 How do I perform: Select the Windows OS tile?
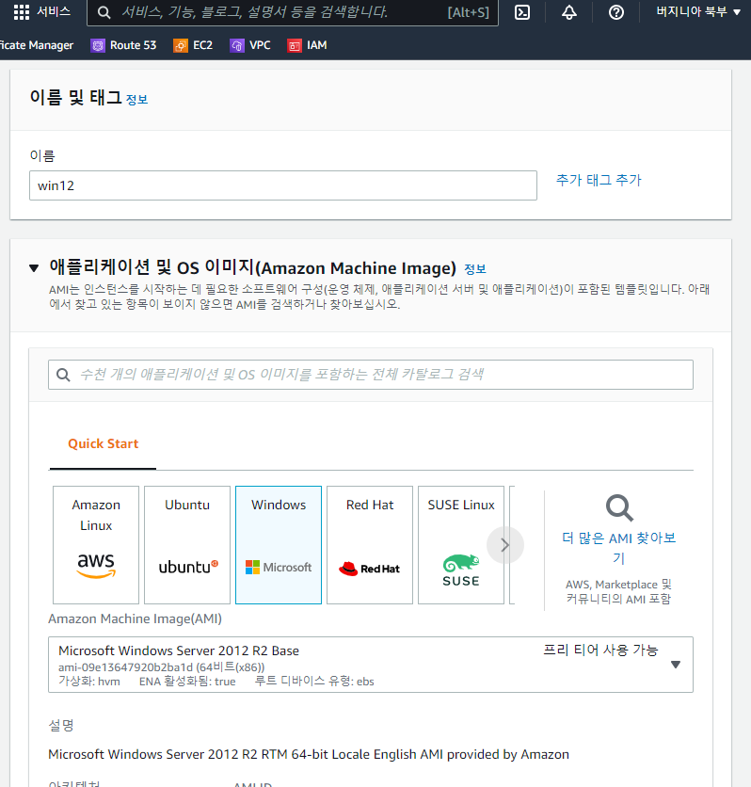click(279, 545)
